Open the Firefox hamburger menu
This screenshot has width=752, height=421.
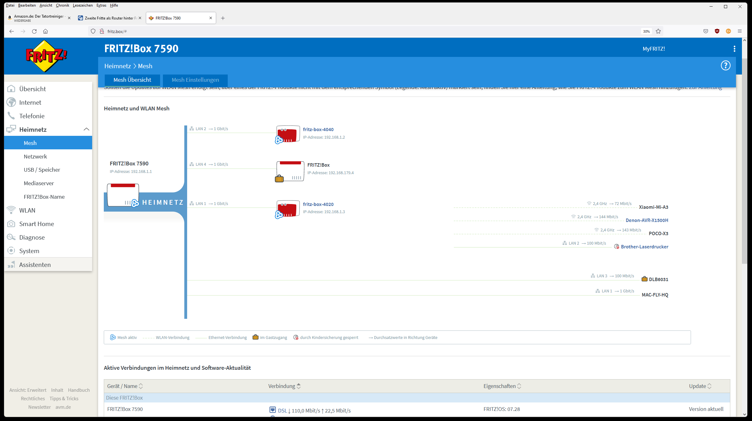740,31
